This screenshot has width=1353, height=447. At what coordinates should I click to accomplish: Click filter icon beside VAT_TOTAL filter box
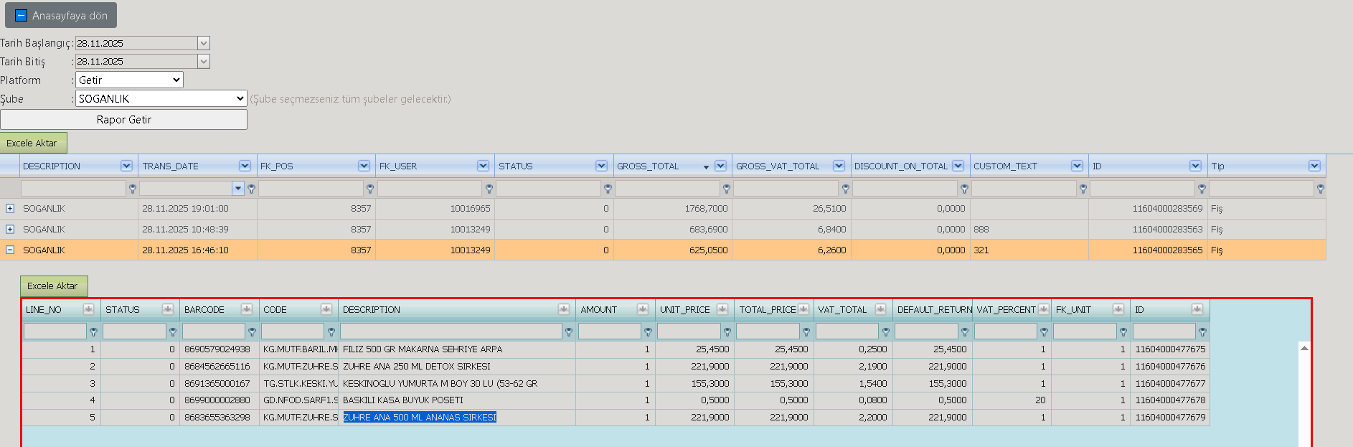pyautogui.click(x=886, y=332)
